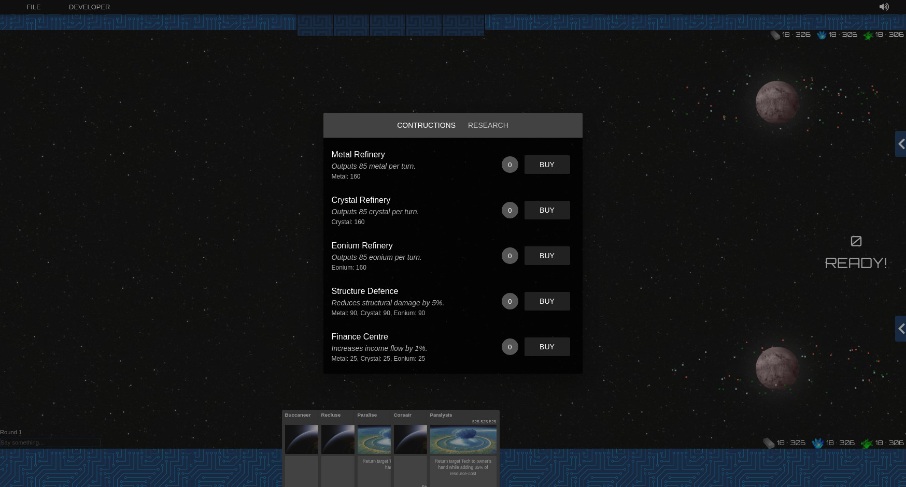The height and width of the screenshot is (487, 906).
Task: Click the top blue crystal resource icon
Action: click(x=822, y=35)
